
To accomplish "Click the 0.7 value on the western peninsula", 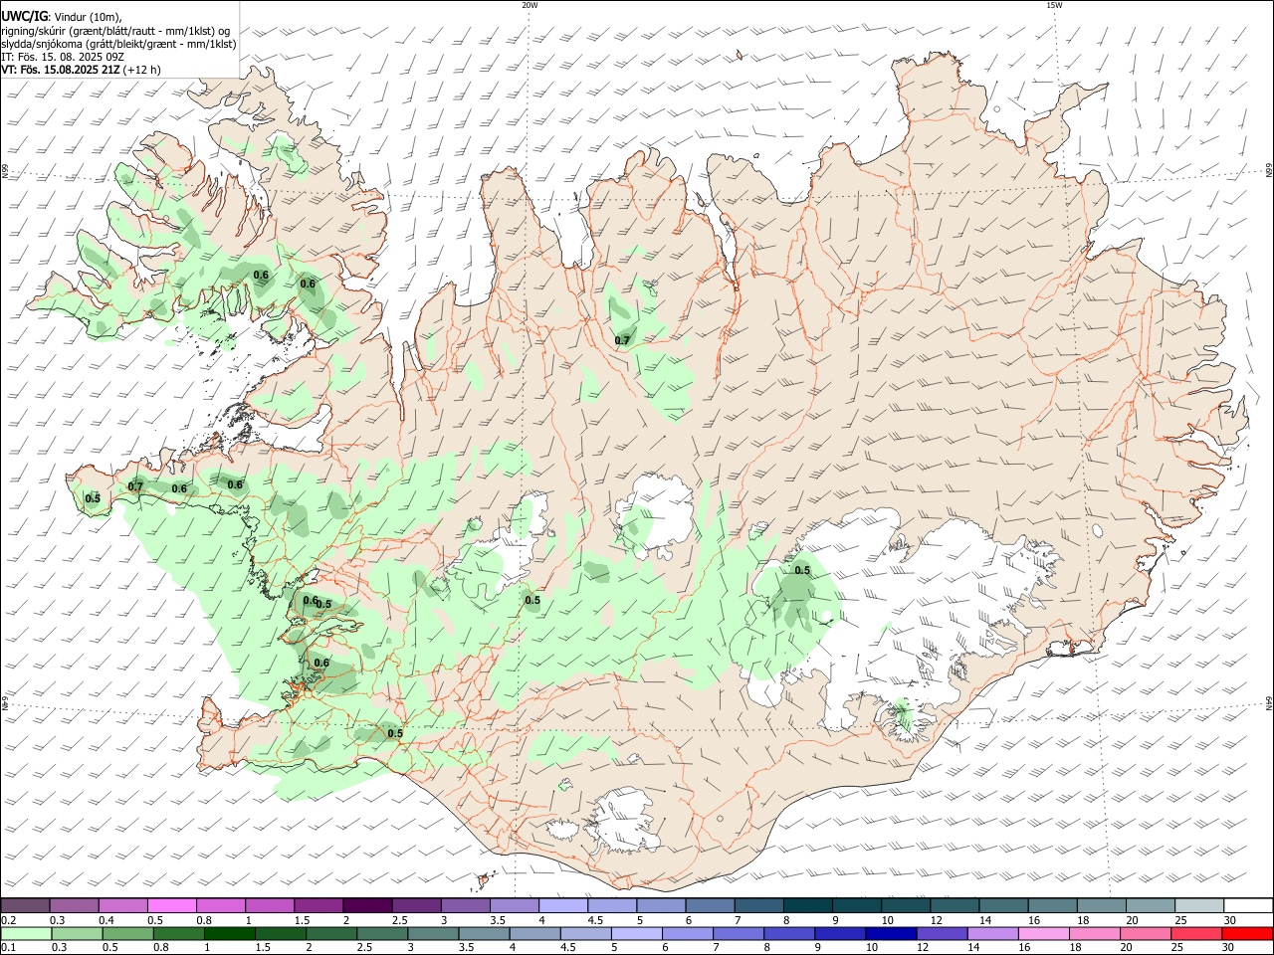I will point(135,486).
